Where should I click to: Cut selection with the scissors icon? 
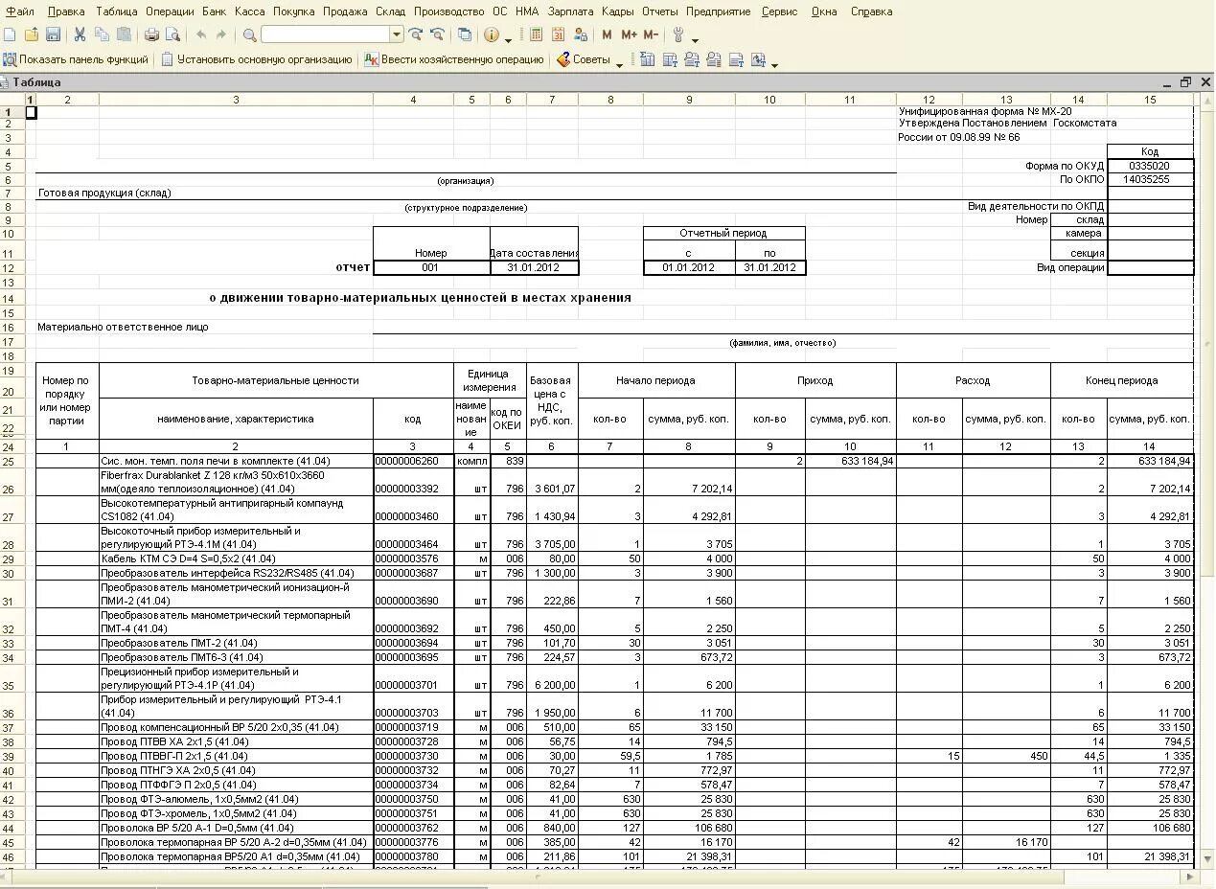point(80,34)
